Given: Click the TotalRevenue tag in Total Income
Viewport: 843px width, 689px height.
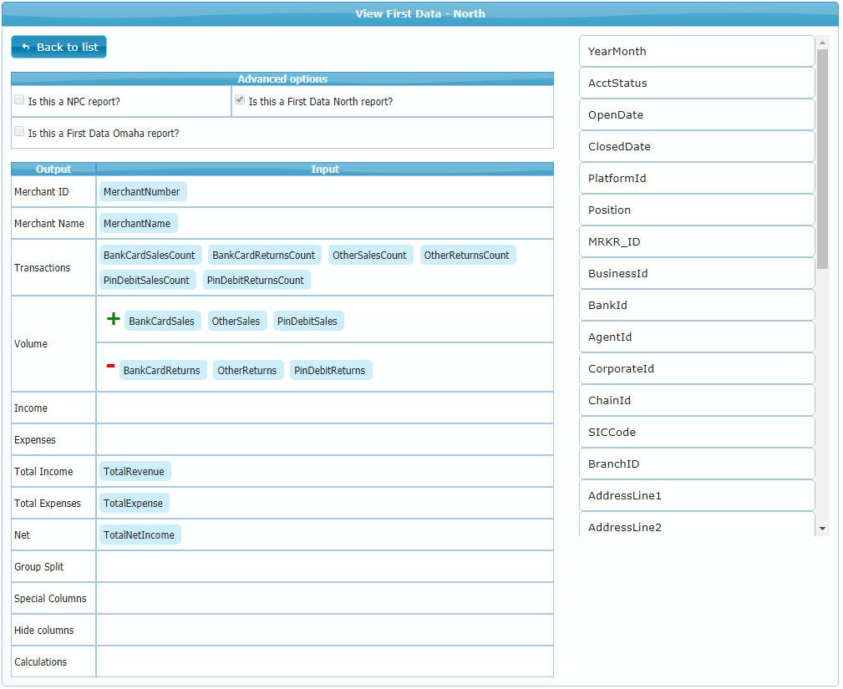Looking at the screenshot, I should click(135, 472).
